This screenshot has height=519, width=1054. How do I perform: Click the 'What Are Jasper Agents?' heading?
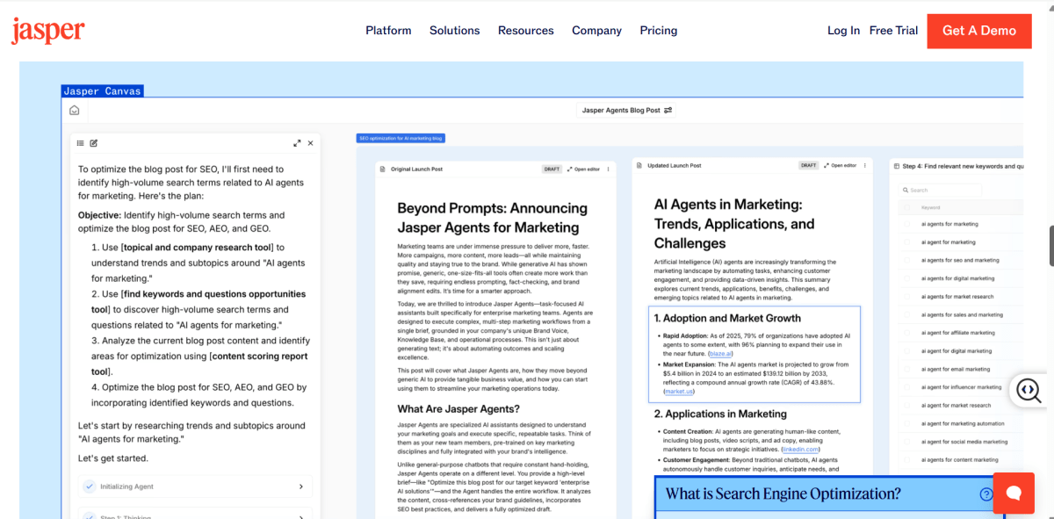coord(458,408)
